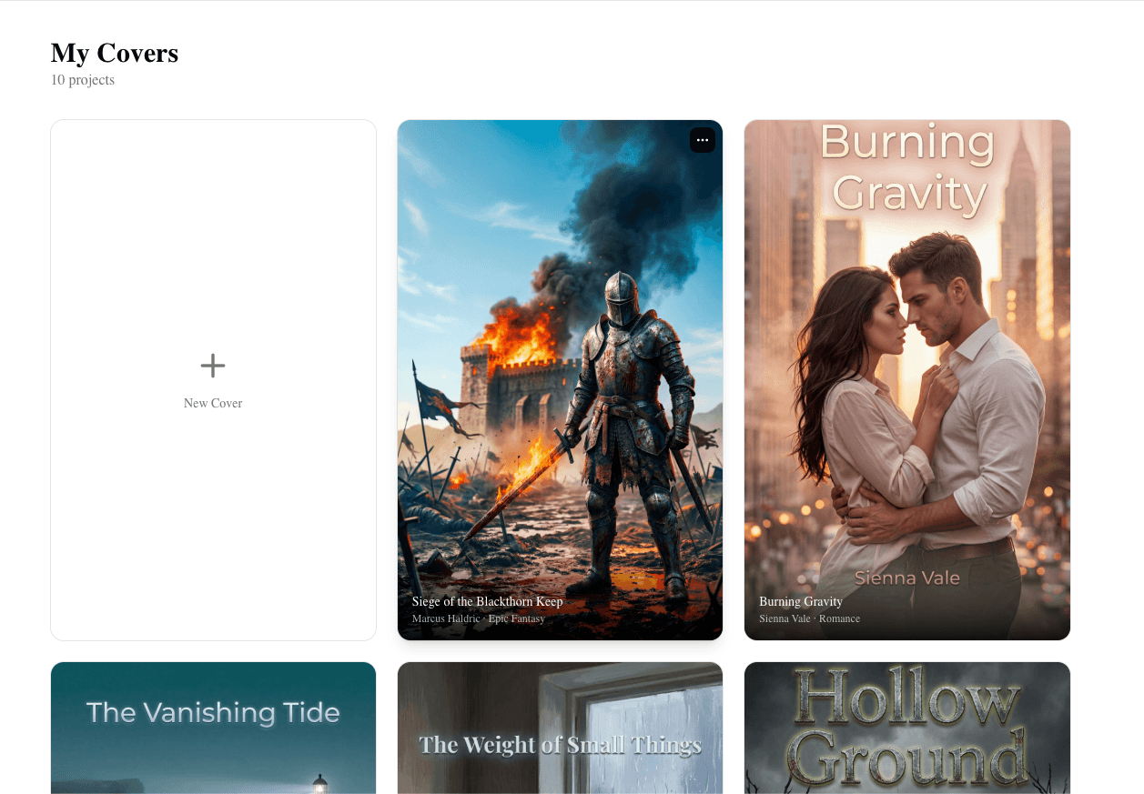Click The Vanishing Tide title on its cover
This screenshot has height=794, width=1144.
pos(212,713)
